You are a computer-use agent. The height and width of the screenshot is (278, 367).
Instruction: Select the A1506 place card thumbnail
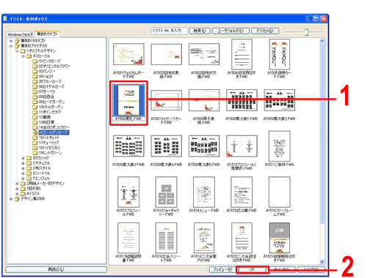(x=128, y=100)
